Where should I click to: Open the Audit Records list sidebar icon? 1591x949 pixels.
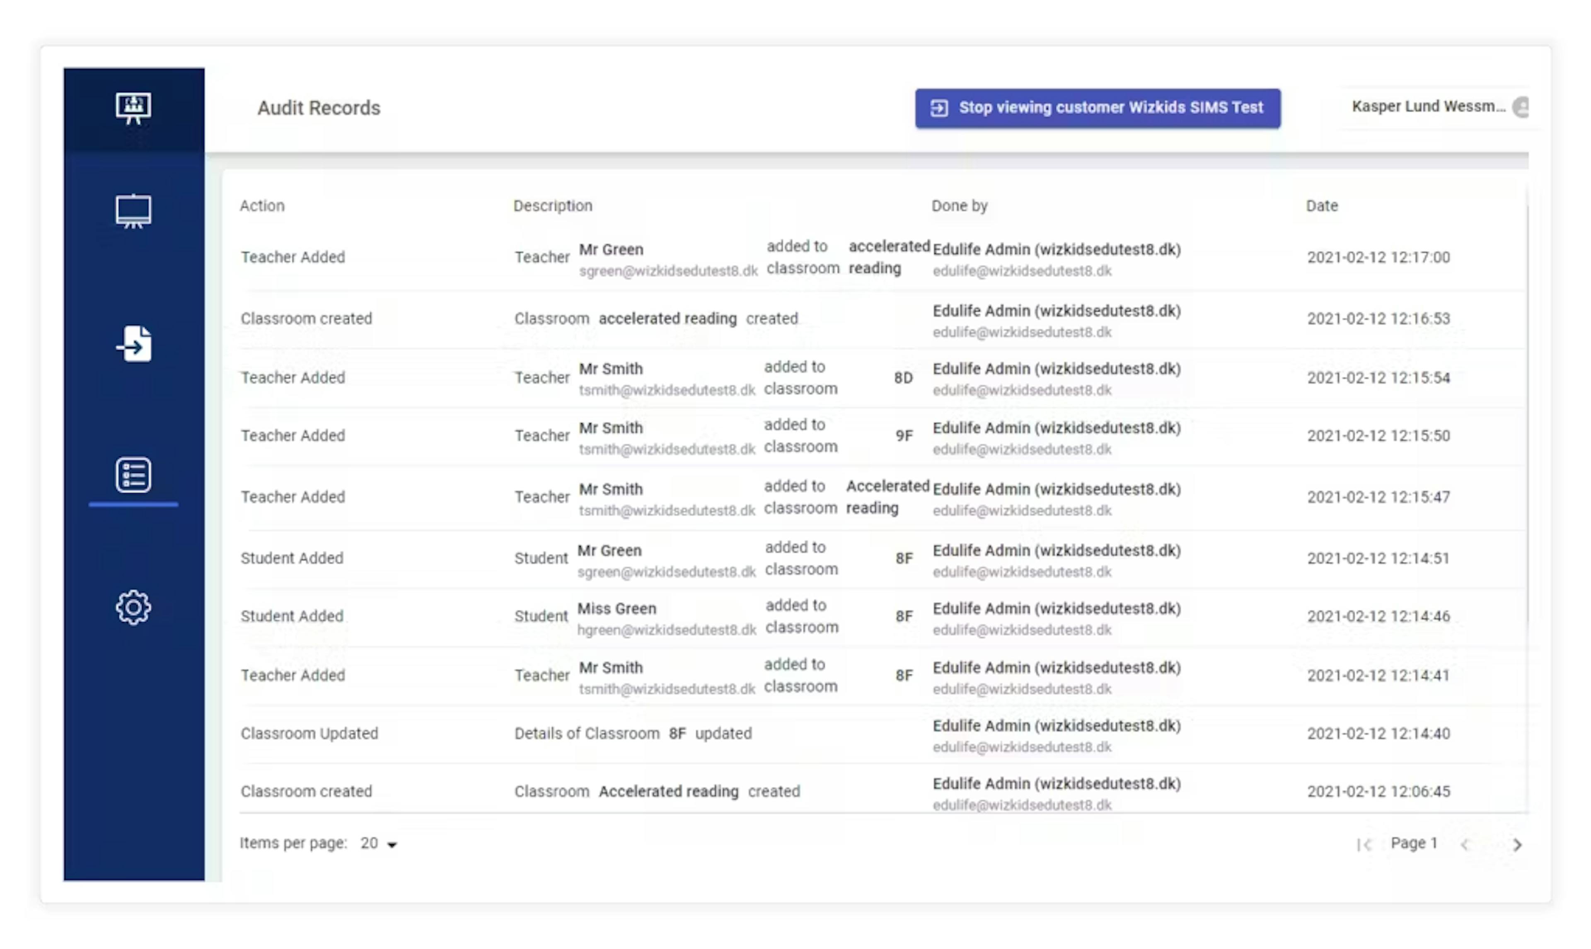pos(134,475)
